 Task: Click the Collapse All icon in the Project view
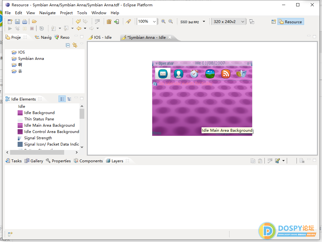click(x=68, y=45)
